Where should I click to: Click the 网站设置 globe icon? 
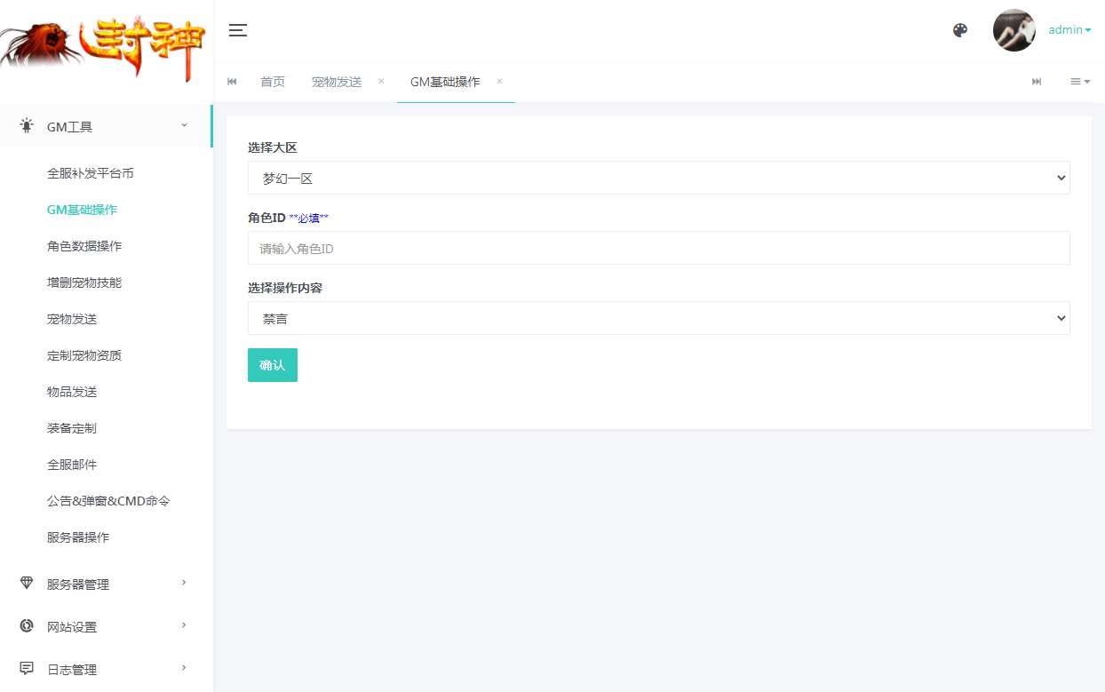click(x=26, y=626)
